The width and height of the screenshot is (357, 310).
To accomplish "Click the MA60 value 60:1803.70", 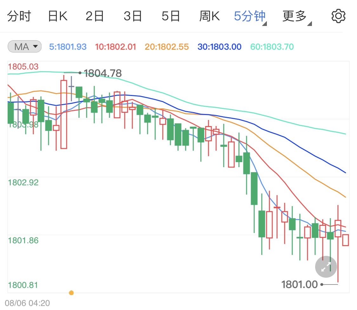I will [x=272, y=47].
